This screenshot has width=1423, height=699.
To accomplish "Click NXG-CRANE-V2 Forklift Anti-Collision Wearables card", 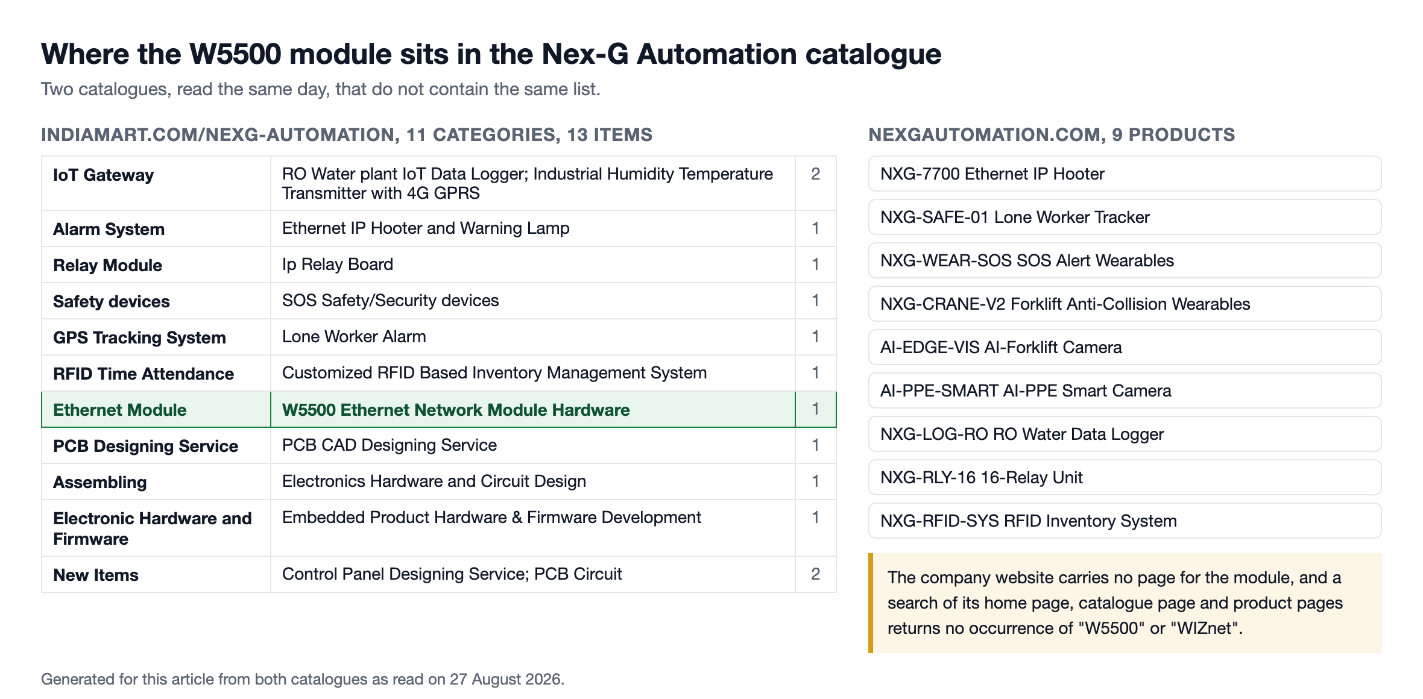I will point(1125,304).
